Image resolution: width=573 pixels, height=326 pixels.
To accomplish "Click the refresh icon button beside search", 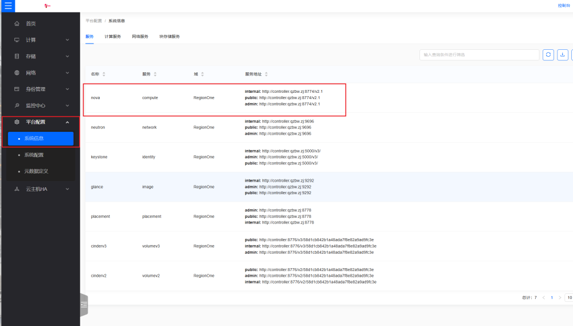I will [548, 55].
